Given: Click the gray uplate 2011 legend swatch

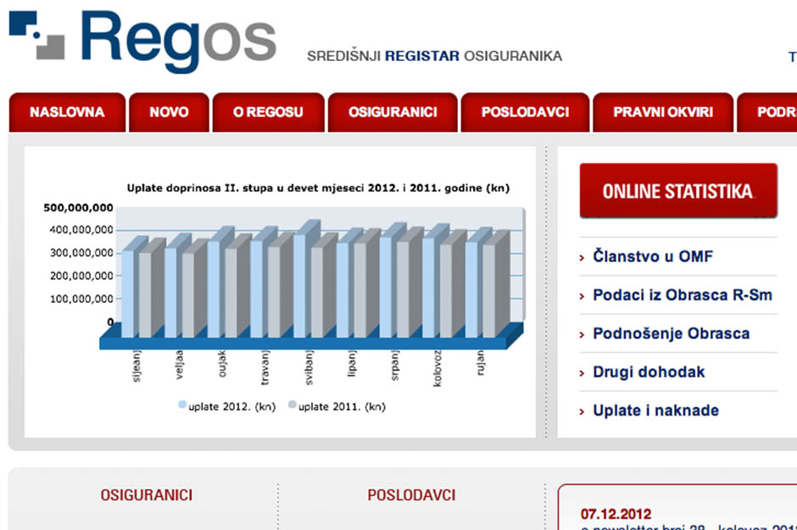Looking at the screenshot, I should click(x=293, y=406).
